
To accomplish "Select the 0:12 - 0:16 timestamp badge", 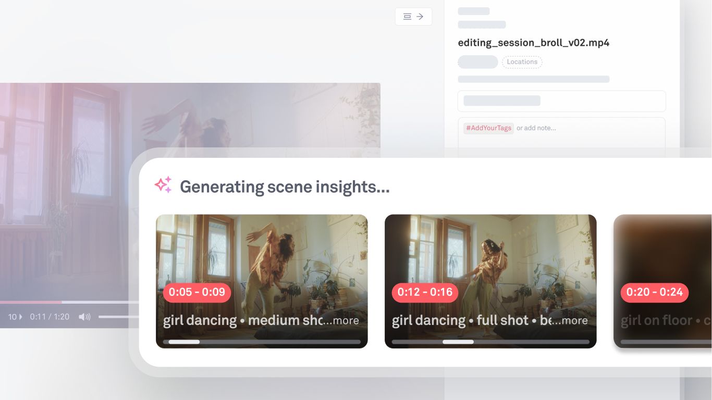I will click(x=425, y=292).
